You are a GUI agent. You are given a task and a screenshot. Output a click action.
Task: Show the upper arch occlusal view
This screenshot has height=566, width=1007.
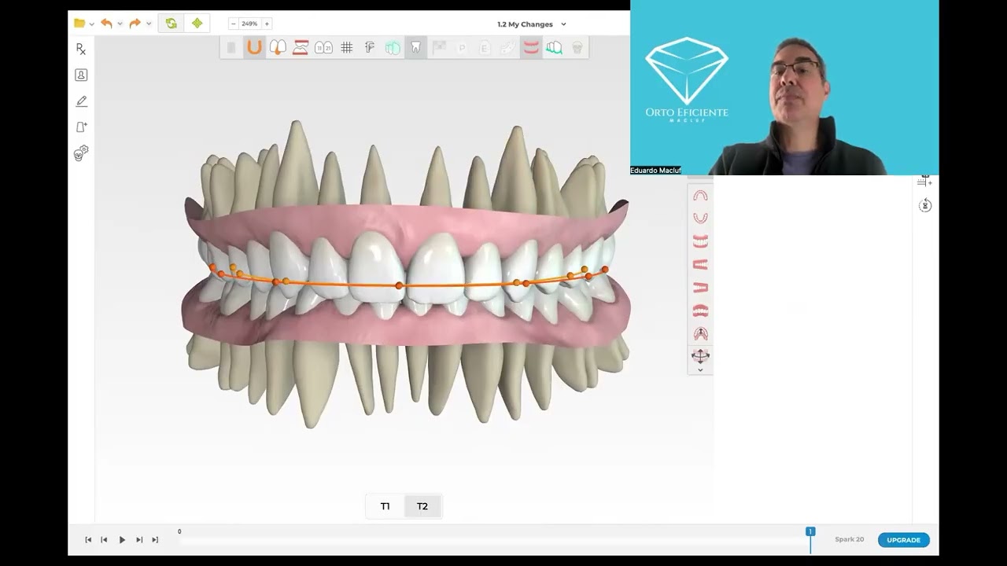(x=700, y=196)
